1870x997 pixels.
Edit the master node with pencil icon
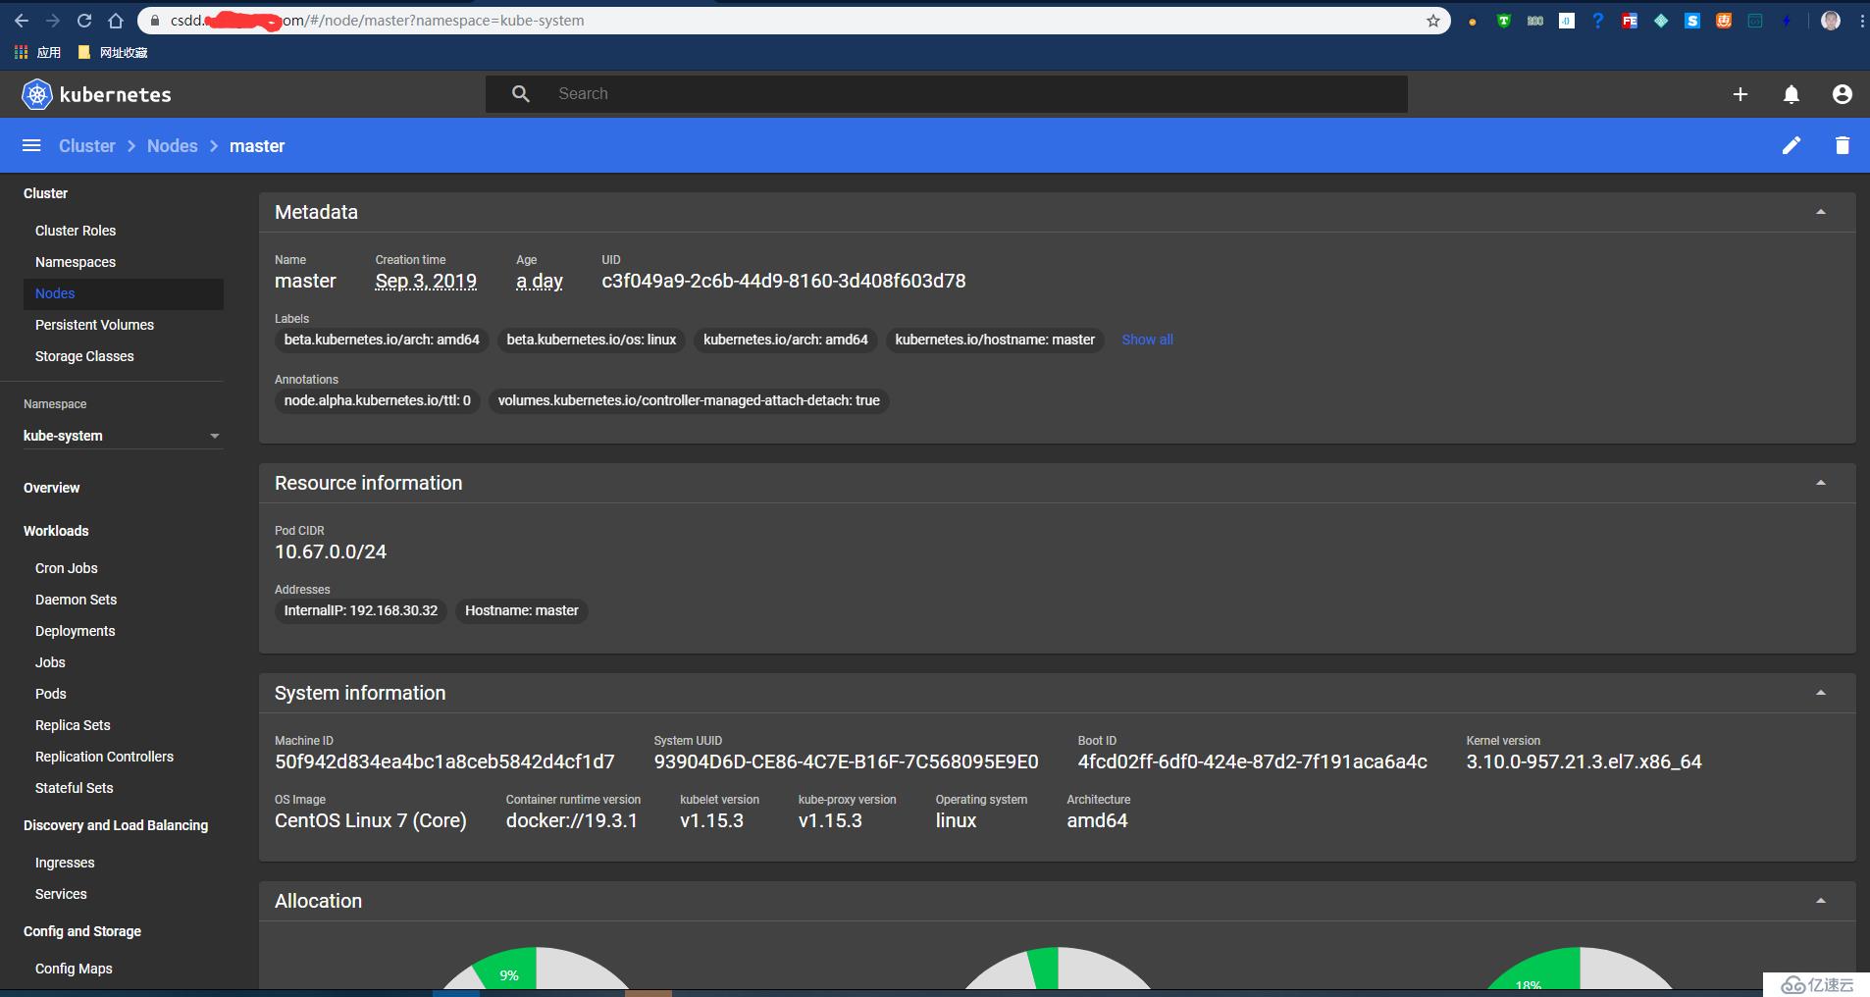pos(1792,145)
